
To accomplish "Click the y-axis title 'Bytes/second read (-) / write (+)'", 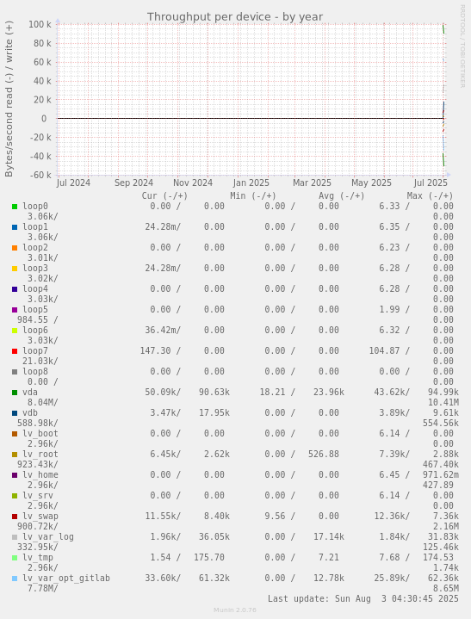I will (x=9, y=99).
